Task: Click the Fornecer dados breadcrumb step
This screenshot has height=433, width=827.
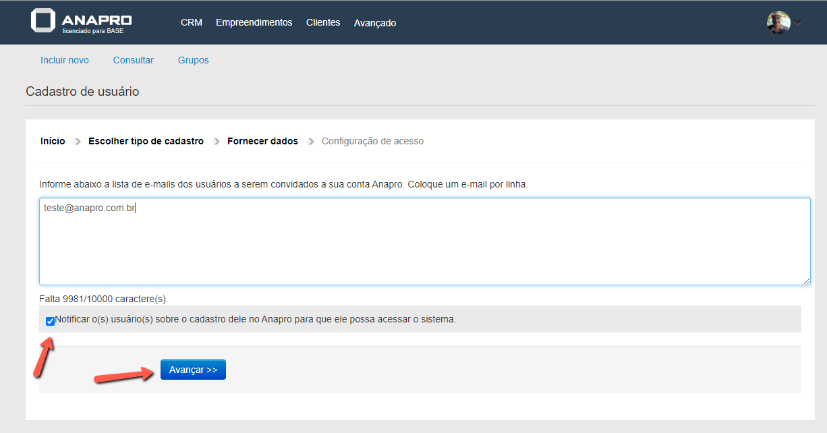Action: 262,141
